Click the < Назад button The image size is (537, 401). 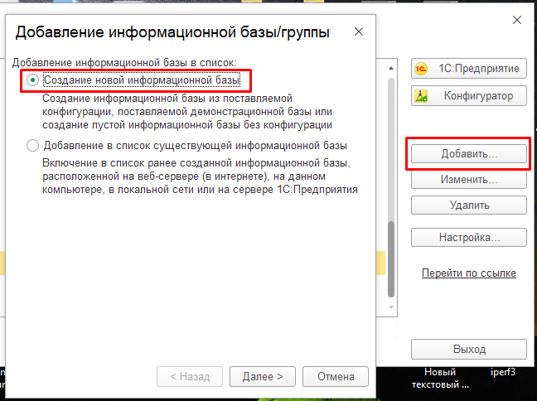pos(190,376)
